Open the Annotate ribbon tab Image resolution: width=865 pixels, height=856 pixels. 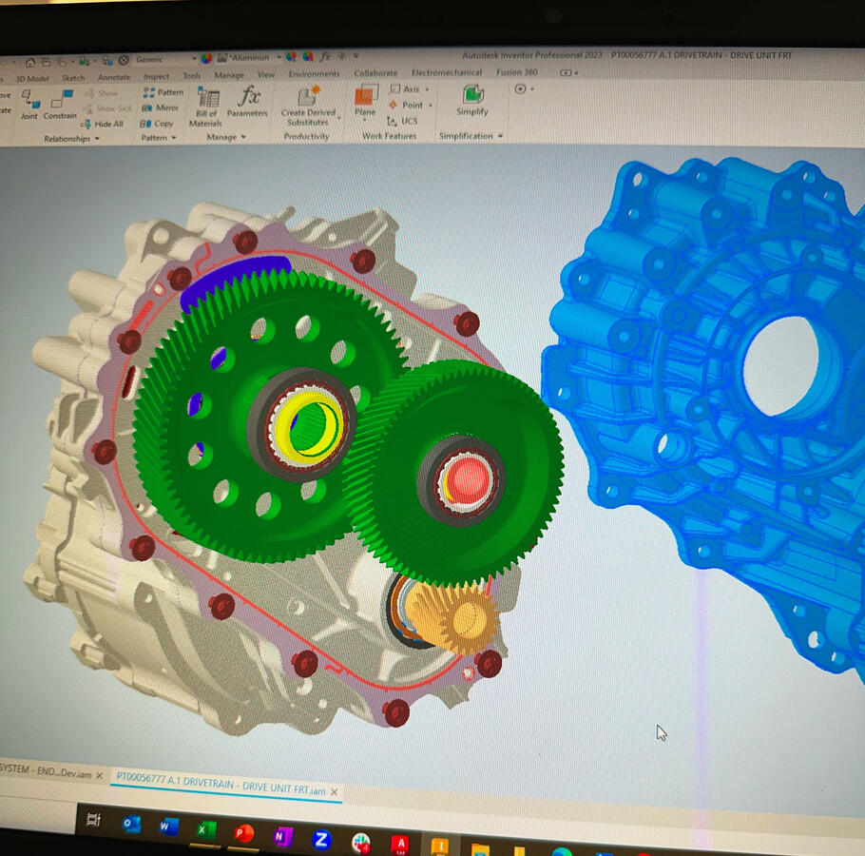point(114,77)
